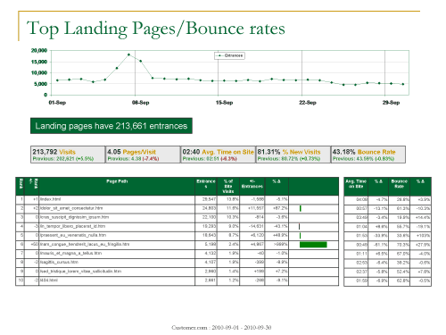Click the 29-Sep x-axis label
The image size is (446, 335).
(391, 103)
